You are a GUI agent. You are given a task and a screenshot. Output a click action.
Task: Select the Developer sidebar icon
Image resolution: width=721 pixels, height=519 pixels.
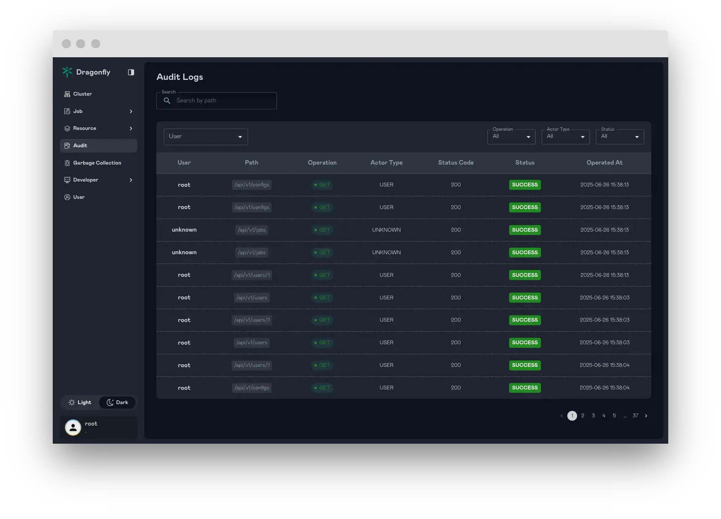67,180
